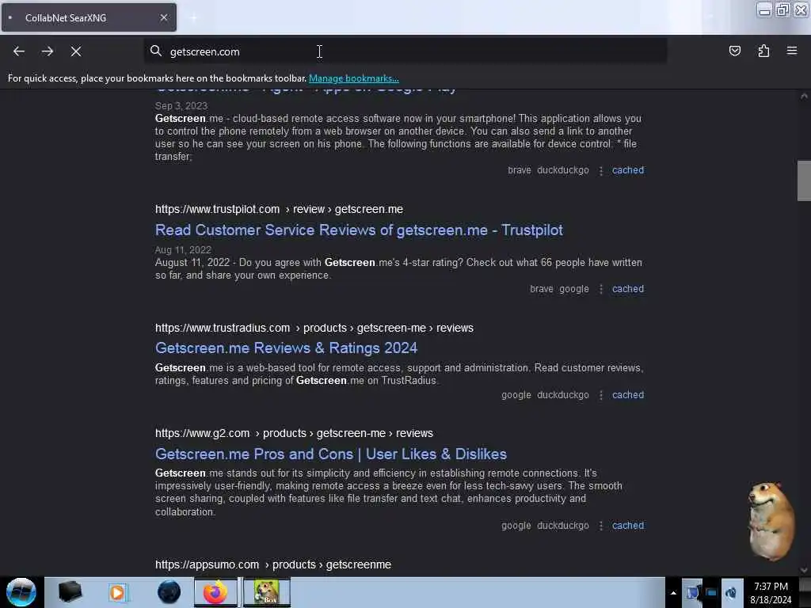
Task: Click the page scrollbar thumb
Action: pos(804,180)
